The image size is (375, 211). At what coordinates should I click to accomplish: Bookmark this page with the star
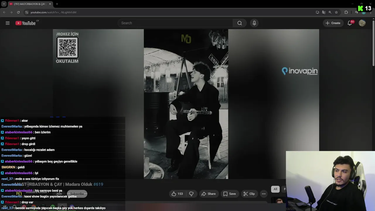[336, 12]
